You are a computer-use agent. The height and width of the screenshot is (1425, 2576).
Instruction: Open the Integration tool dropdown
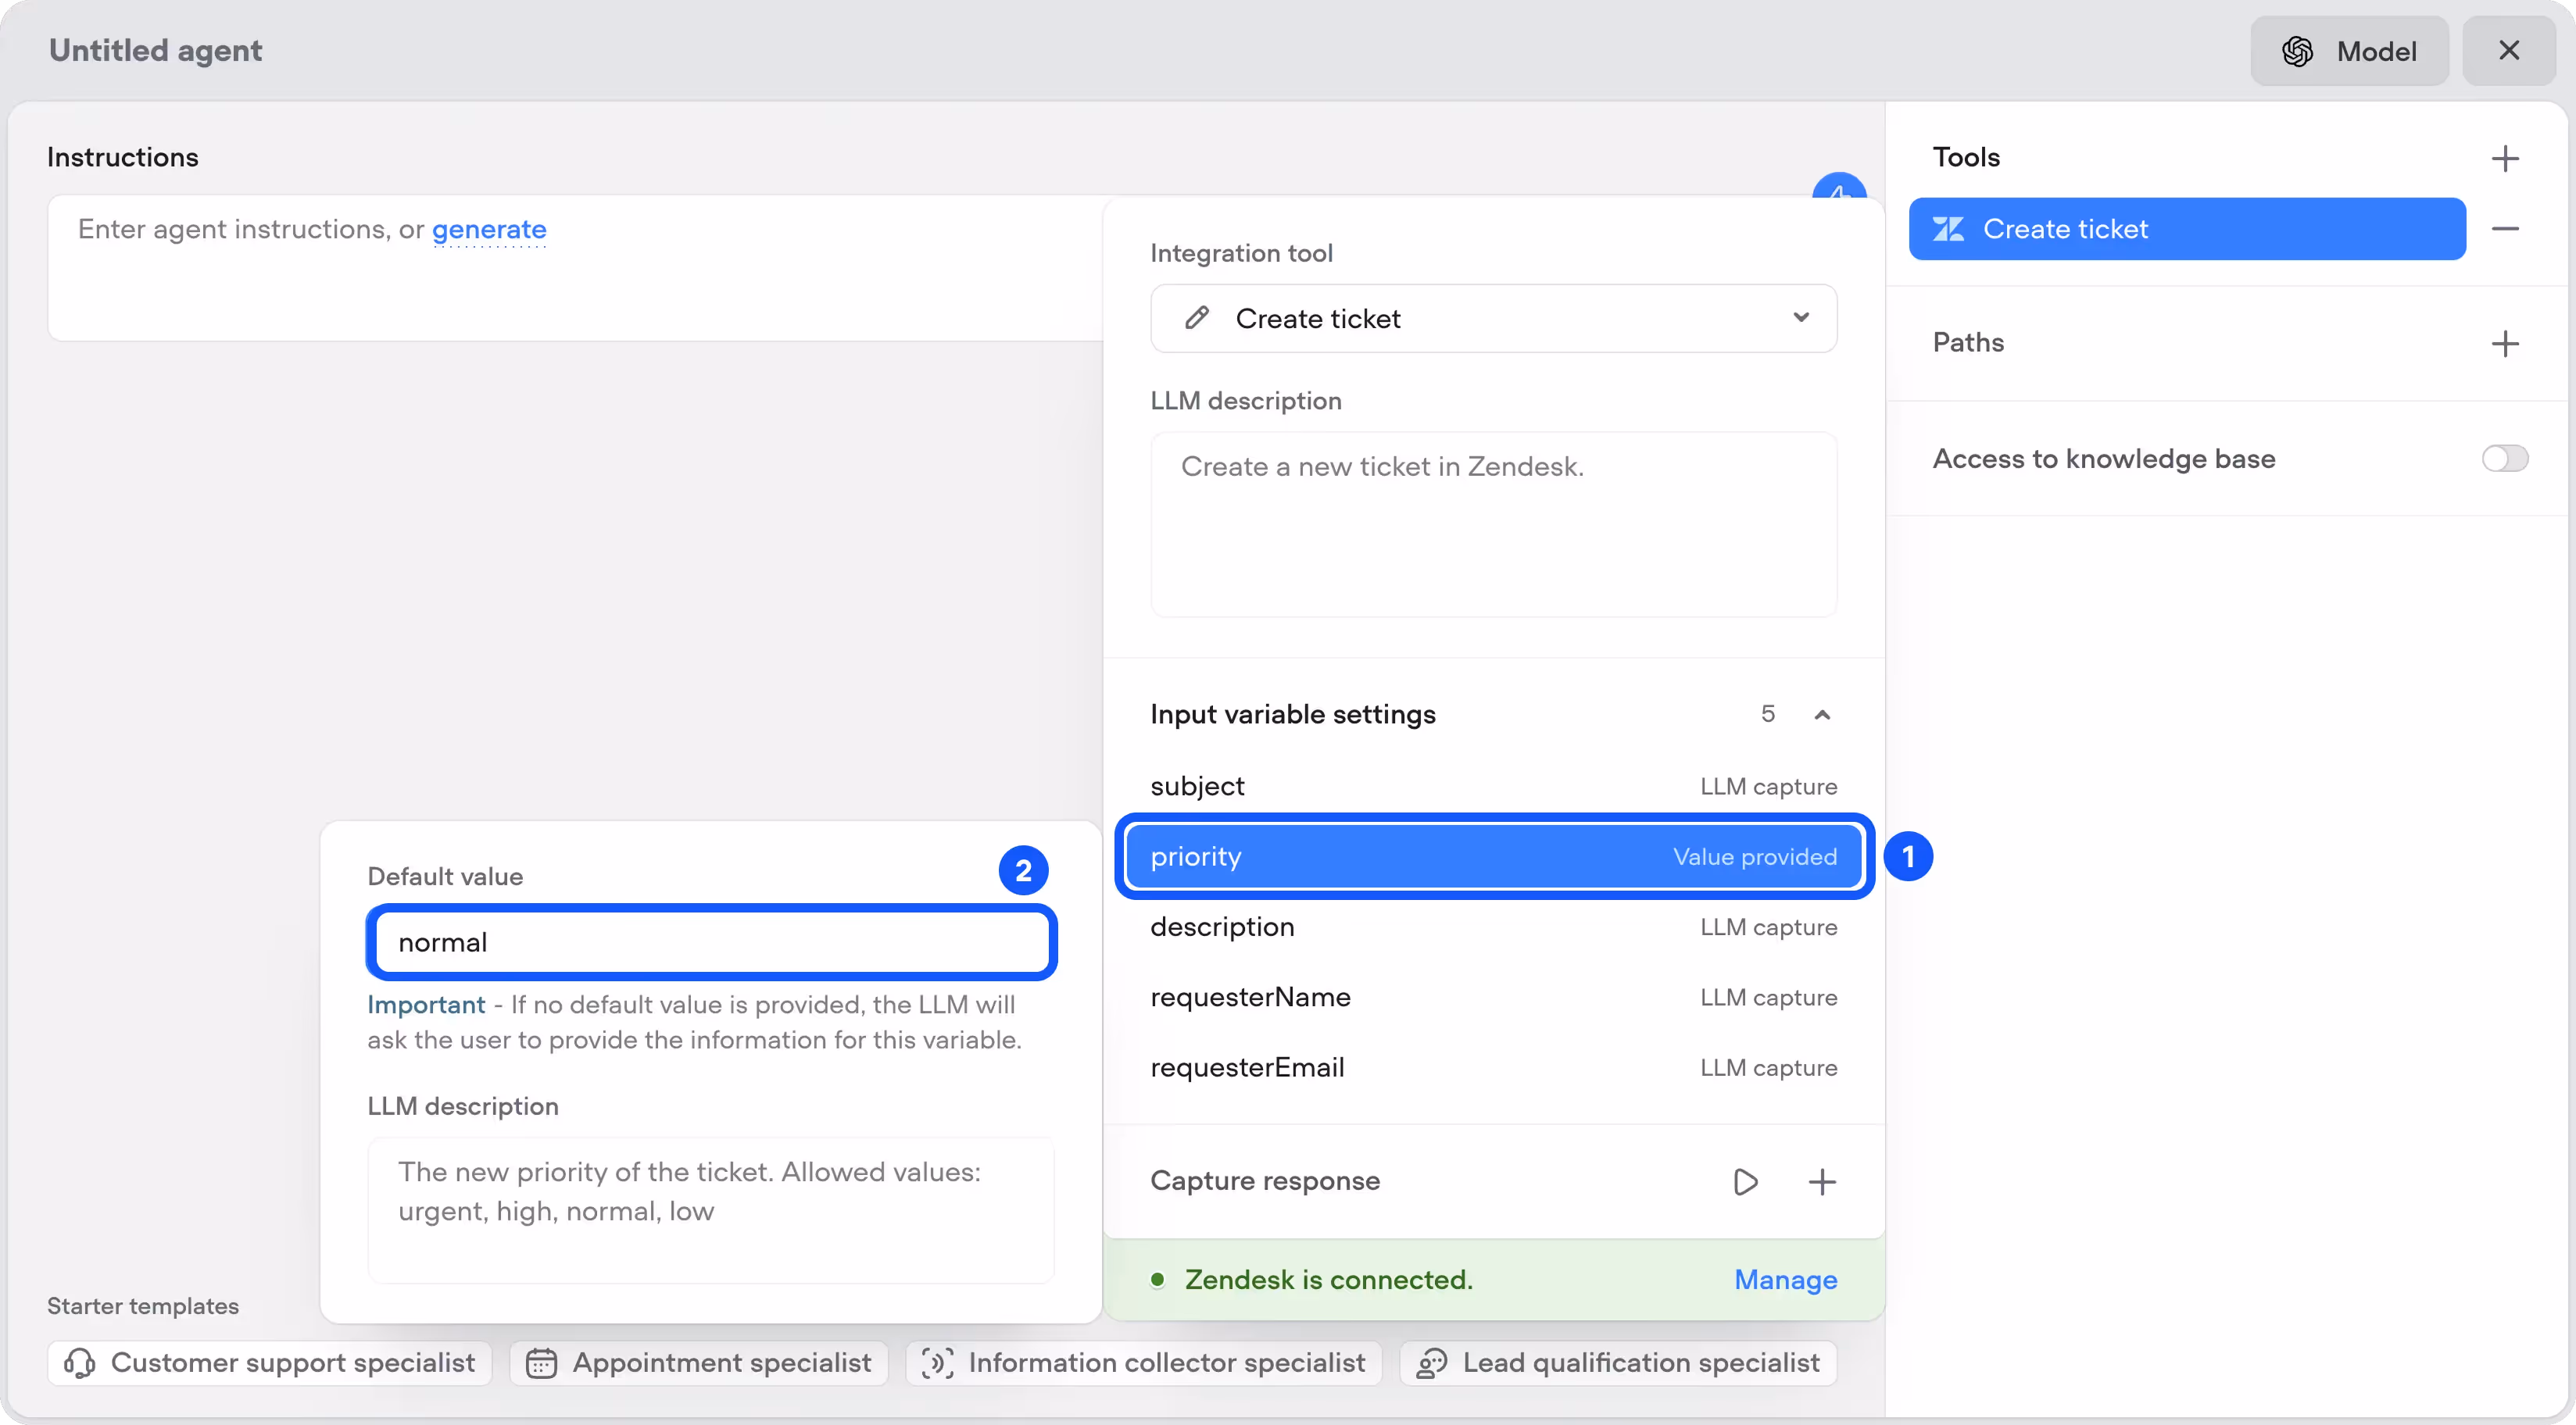point(1493,319)
